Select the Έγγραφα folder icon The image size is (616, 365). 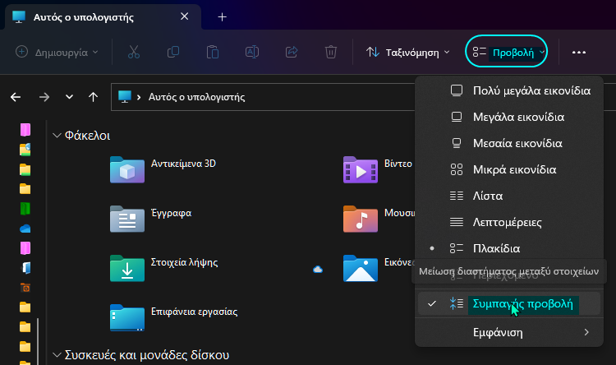pyautogui.click(x=127, y=219)
